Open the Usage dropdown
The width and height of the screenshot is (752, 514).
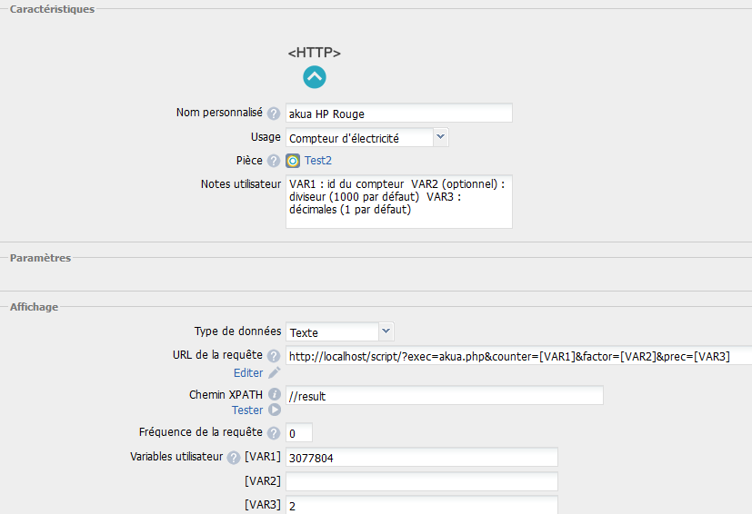point(440,137)
